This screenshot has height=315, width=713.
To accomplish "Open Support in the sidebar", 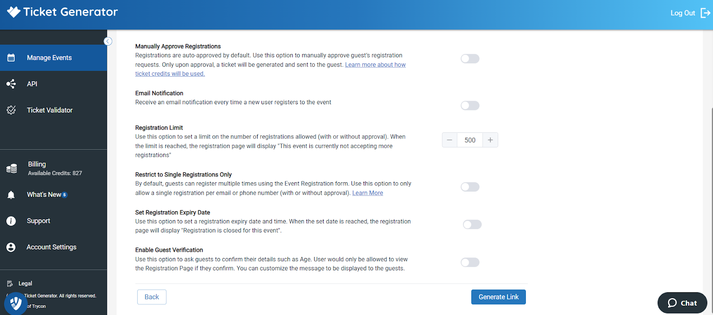I will pyautogui.click(x=53, y=221).
